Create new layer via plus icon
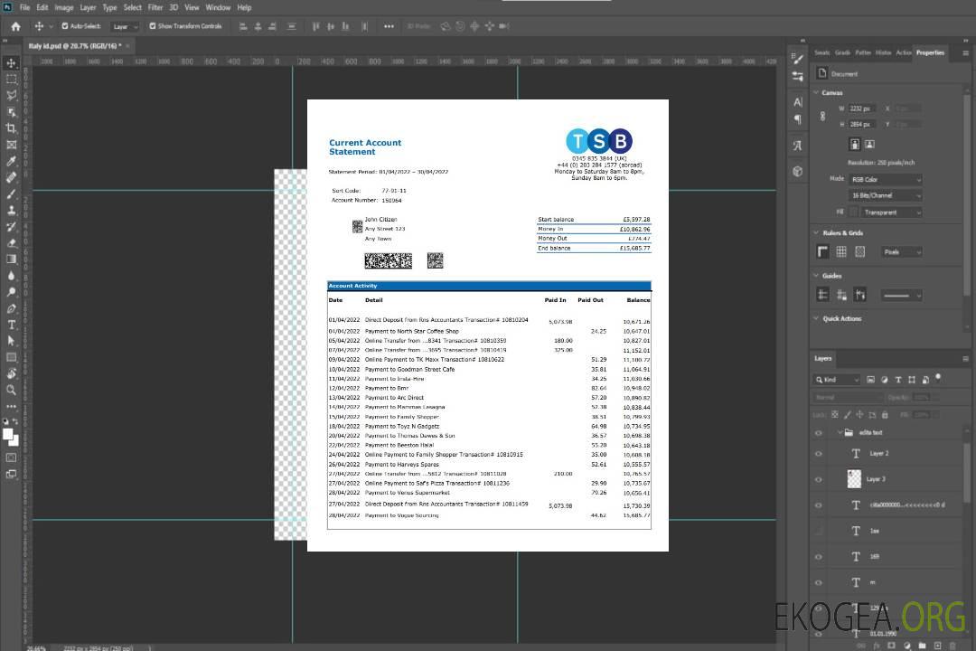 937,646
